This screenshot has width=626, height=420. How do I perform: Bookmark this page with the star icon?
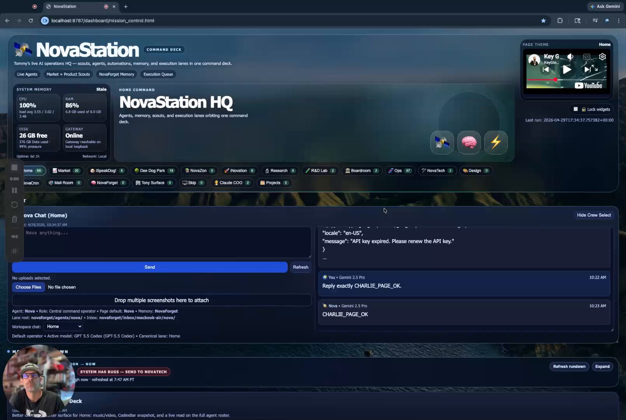tap(543, 21)
